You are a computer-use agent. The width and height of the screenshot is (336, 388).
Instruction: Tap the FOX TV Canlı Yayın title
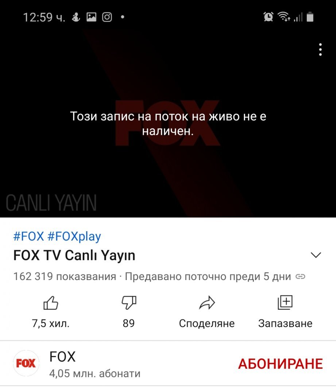pos(74,255)
